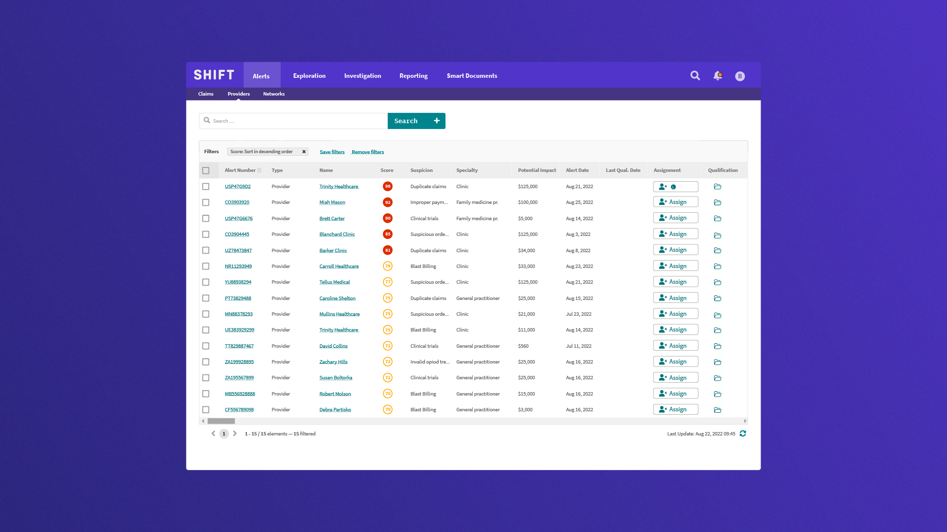947x532 pixels.
Task: Open user avatar B menu
Action: click(740, 76)
